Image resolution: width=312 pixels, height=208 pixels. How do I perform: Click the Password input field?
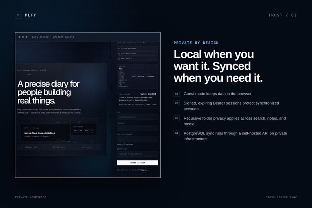pos(137,128)
